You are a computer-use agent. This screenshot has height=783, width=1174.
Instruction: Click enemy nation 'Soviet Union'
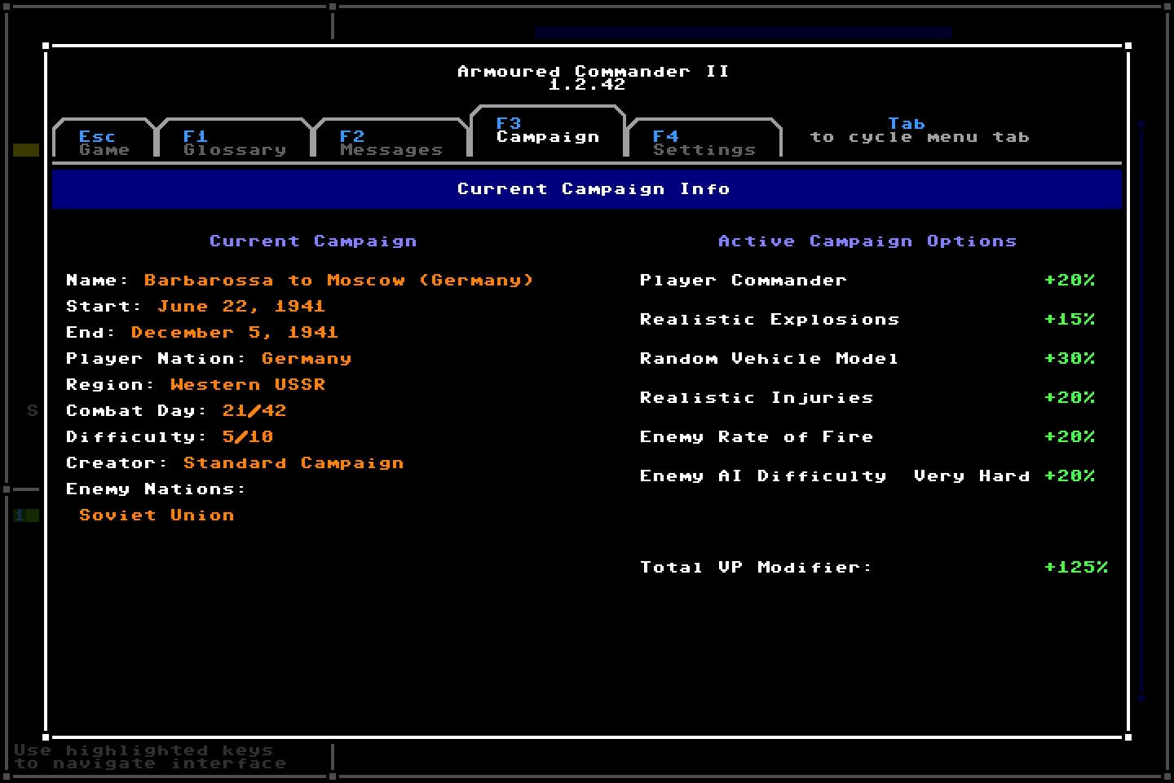coord(157,515)
